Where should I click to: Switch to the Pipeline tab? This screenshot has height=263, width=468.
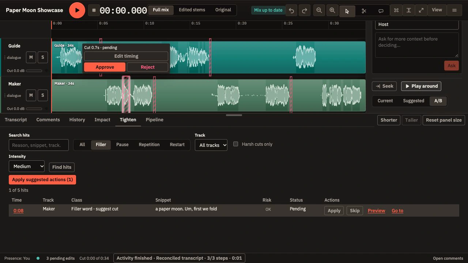point(155,120)
